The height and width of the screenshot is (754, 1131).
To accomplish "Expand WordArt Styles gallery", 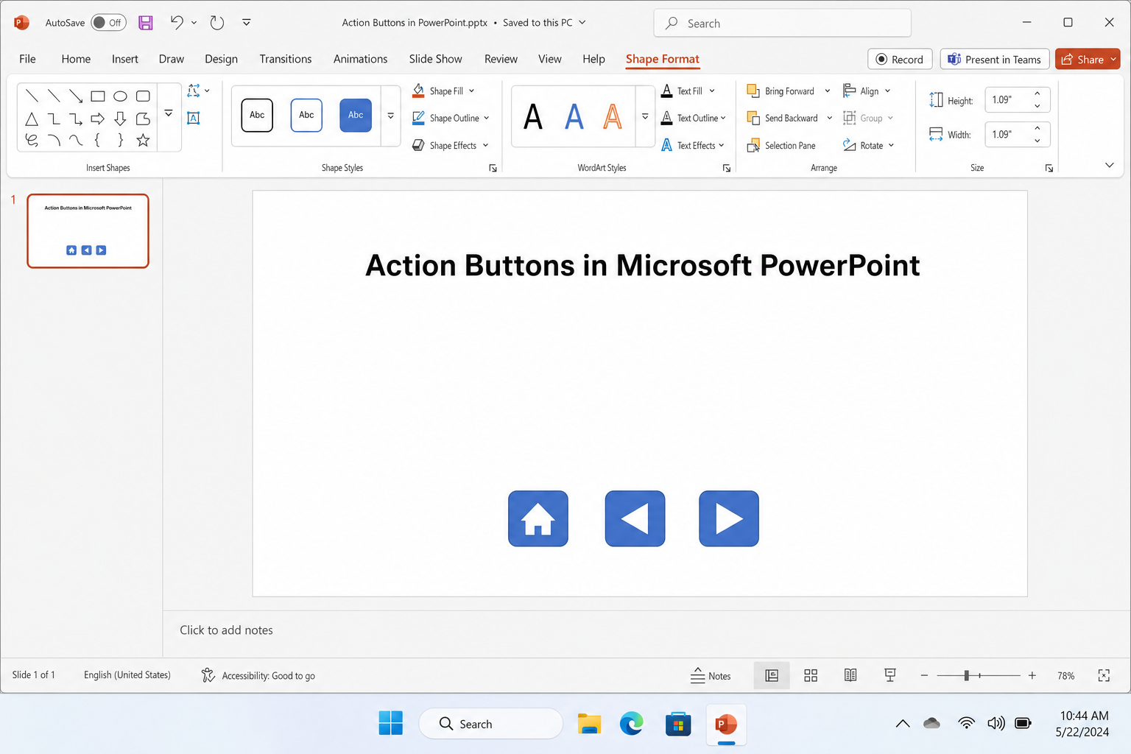I will pos(645,116).
